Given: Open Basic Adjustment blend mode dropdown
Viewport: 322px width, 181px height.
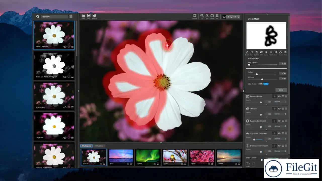Looking at the screenshot, I should 280,126.
